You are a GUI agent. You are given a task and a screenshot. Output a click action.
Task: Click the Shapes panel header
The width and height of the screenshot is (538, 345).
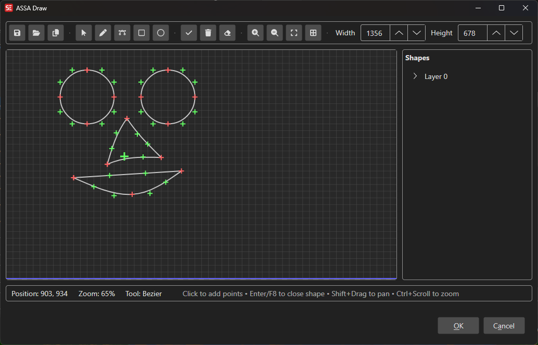point(417,58)
